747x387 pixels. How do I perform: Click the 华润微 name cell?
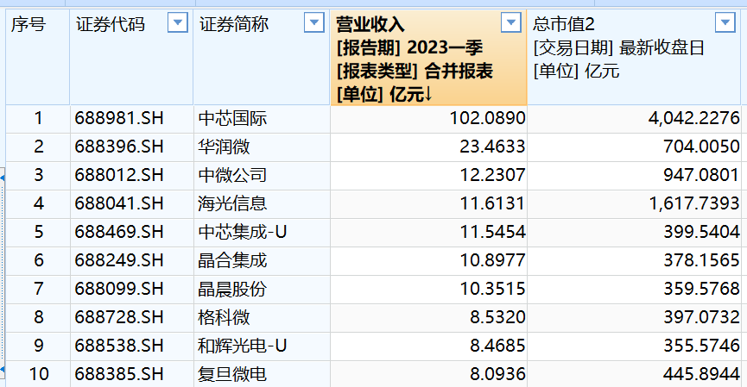coord(262,147)
